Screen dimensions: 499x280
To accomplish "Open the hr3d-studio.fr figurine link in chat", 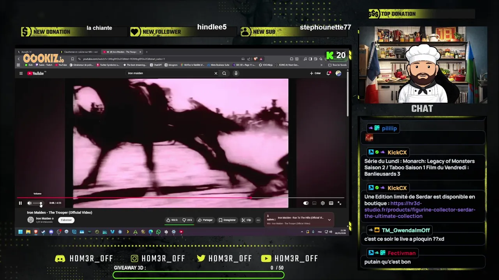I will 420,210.
